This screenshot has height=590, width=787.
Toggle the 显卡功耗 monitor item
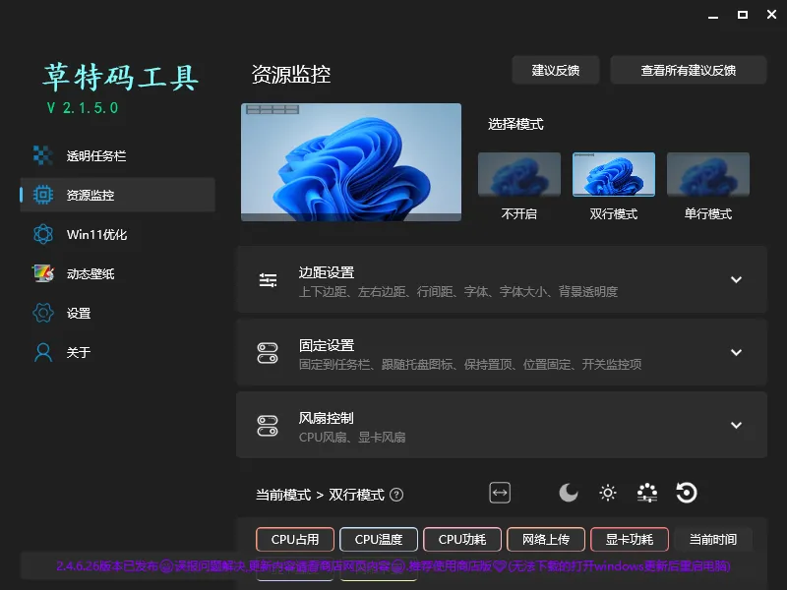[x=630, y=540]
